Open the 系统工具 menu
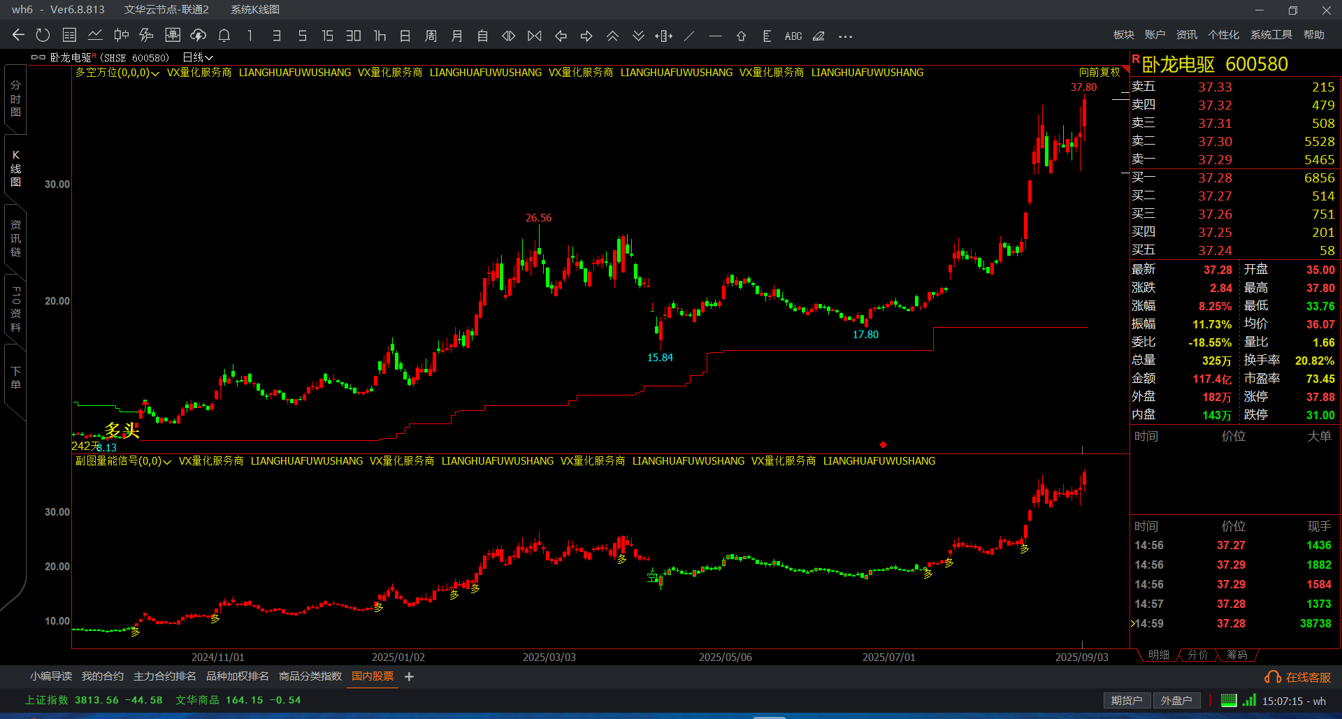The image size is (1342, 719). (x=1271, y=35)
